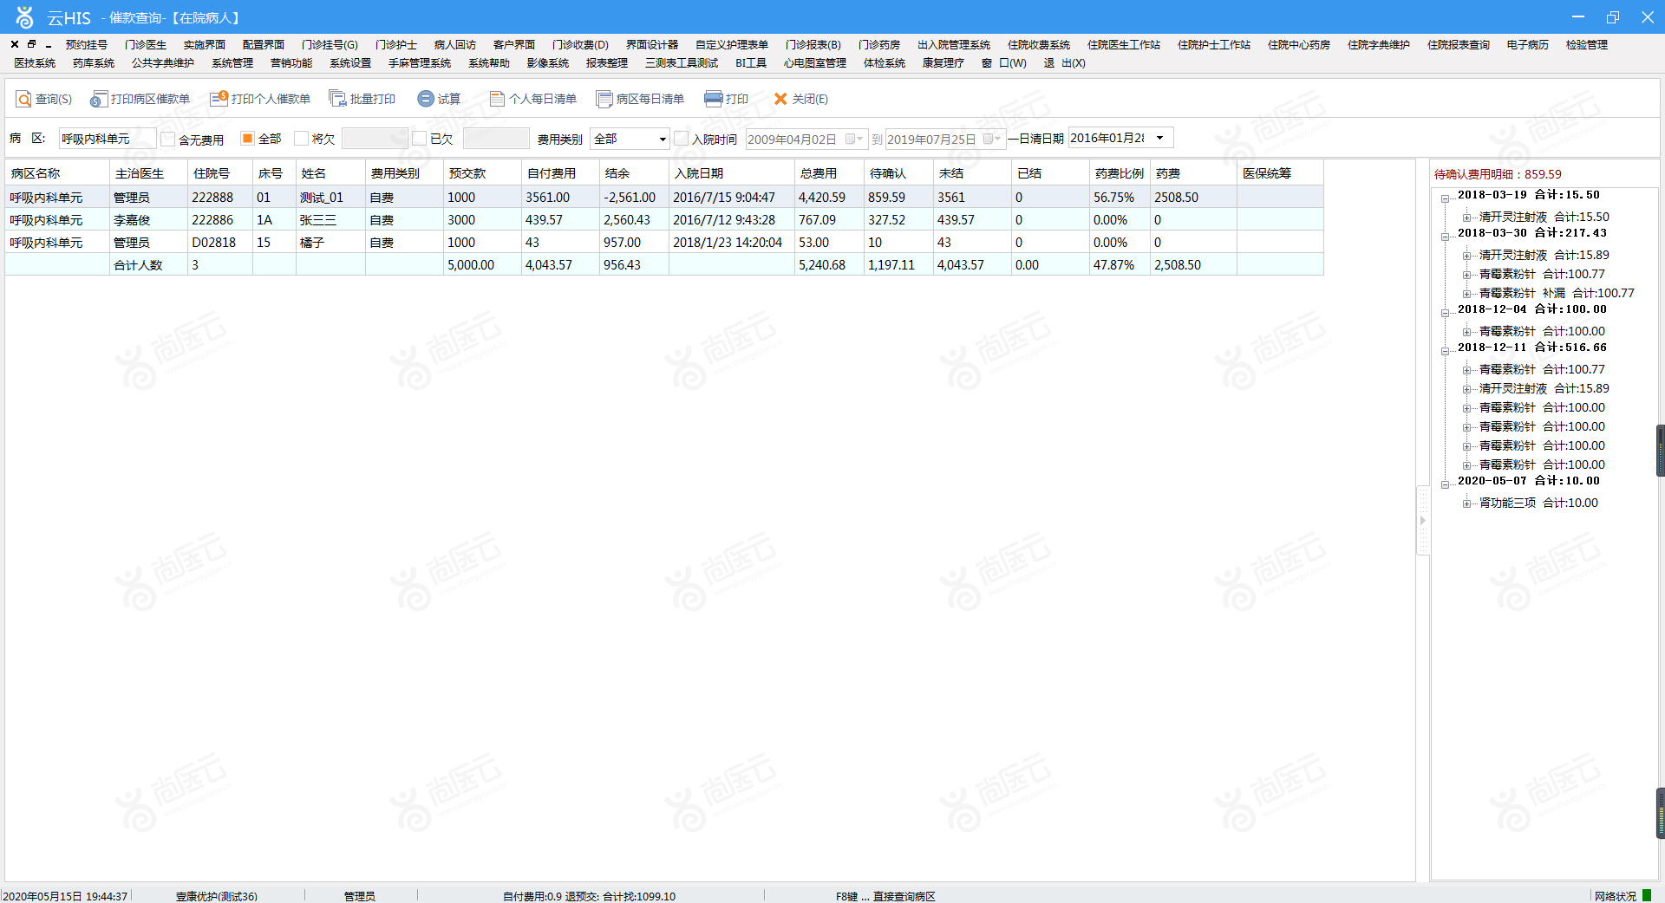Click the green 网络状况 indicator
This screenshot has height=903, width=1665.
(1647, 895)
